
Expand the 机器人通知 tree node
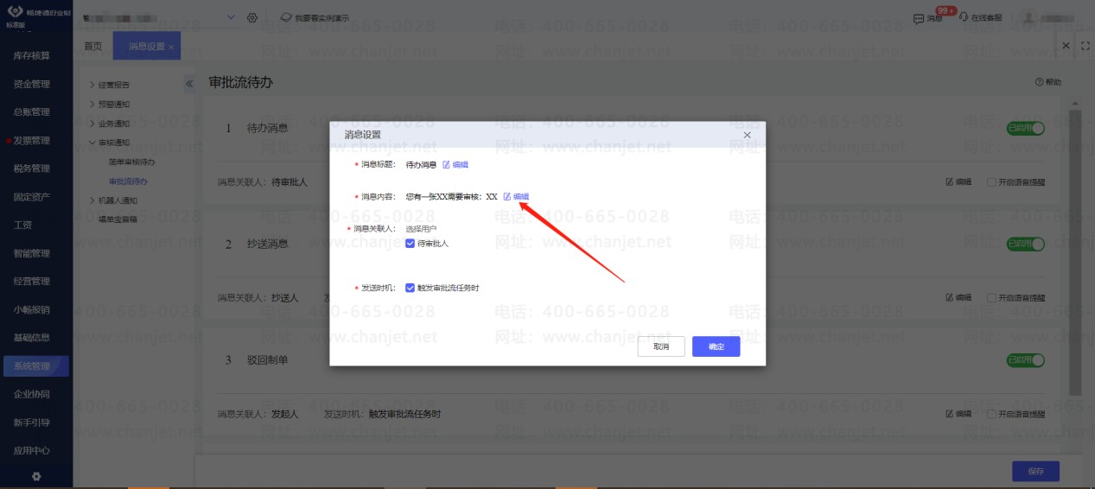tap(92, 200)
